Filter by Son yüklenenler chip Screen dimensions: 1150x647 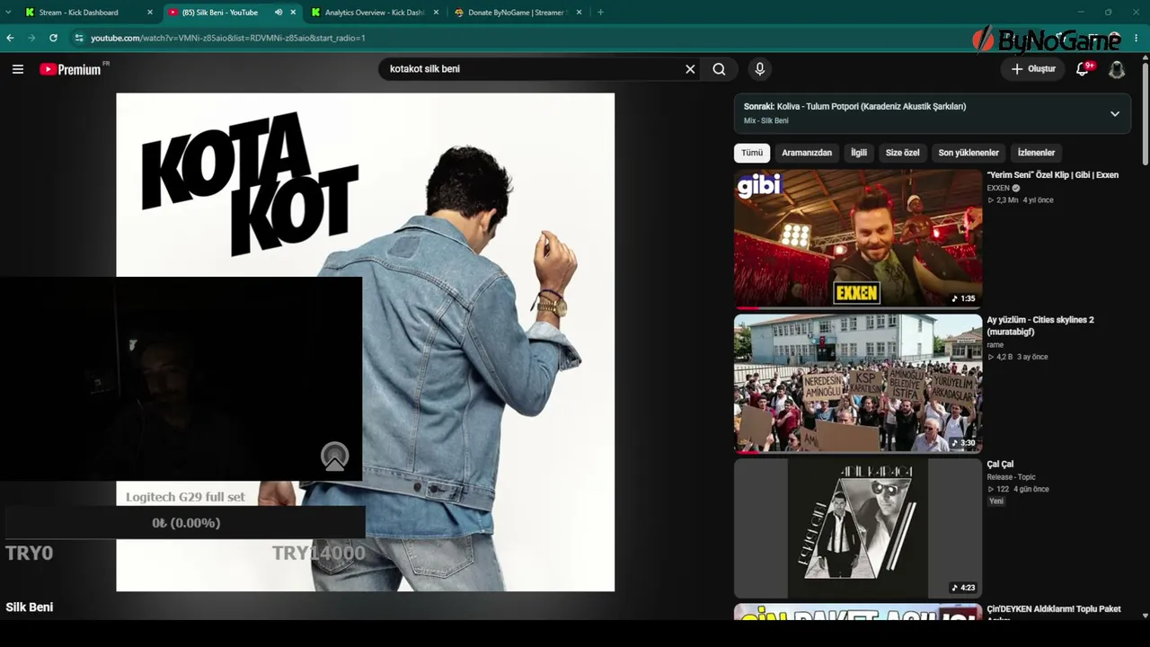969,153
